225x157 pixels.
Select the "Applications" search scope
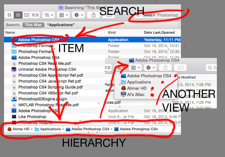click(61, 25)
